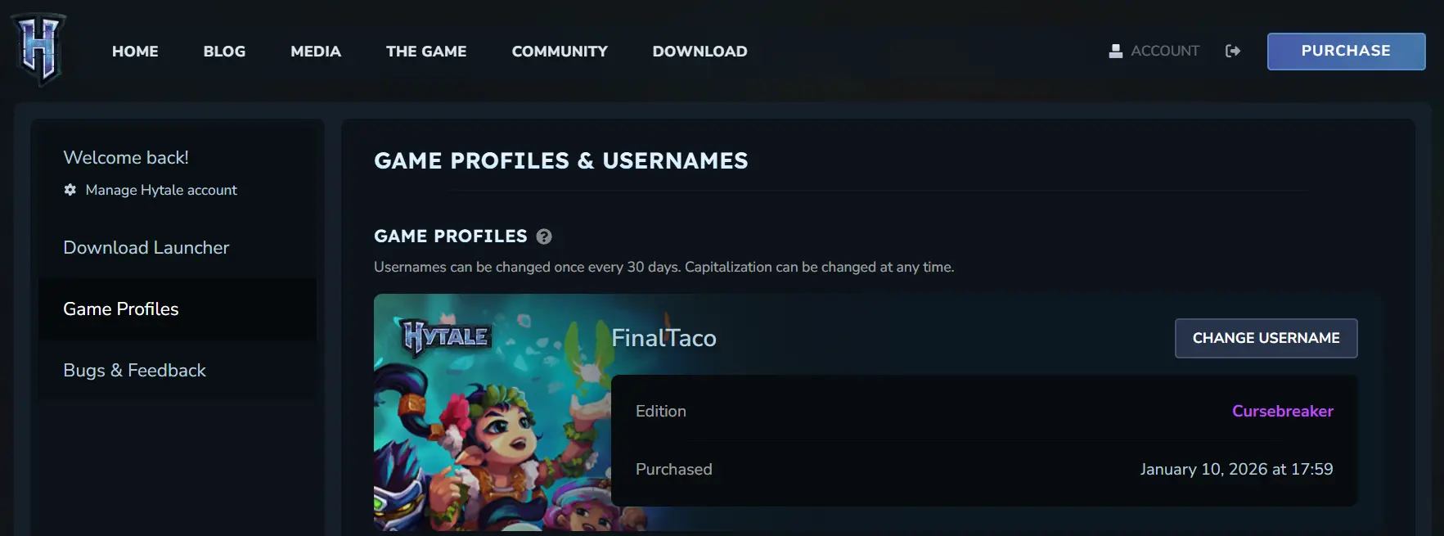Screen dimensions: 1444x536
Task: Click the account person icon
Action: click(x=1115, y=51)
